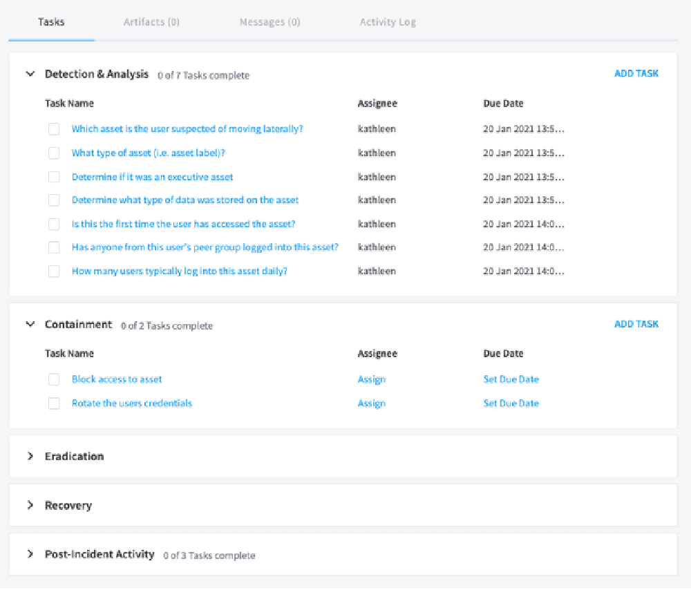Viewport: 691px width, 590px height.
Task: Click Task Name header in Detection & Analysis
Action: (69, 103)
